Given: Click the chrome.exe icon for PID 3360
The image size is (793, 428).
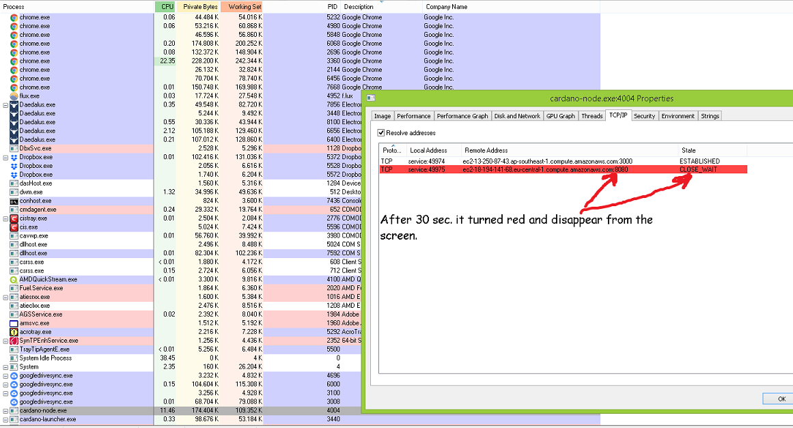Looking at the screenshot, I should 14,61.
